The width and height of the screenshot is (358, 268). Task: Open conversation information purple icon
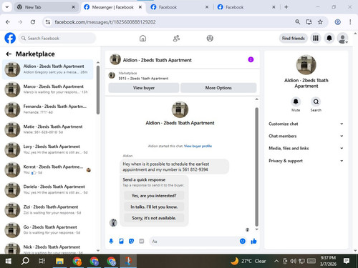coord(251,59)
